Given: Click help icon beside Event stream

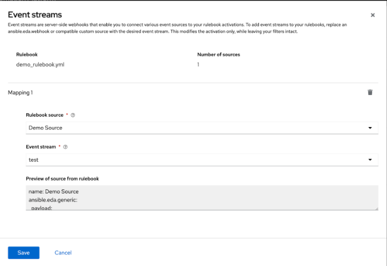Looking at the screenshot, I should pyautogui.click(x=65, y=147).
